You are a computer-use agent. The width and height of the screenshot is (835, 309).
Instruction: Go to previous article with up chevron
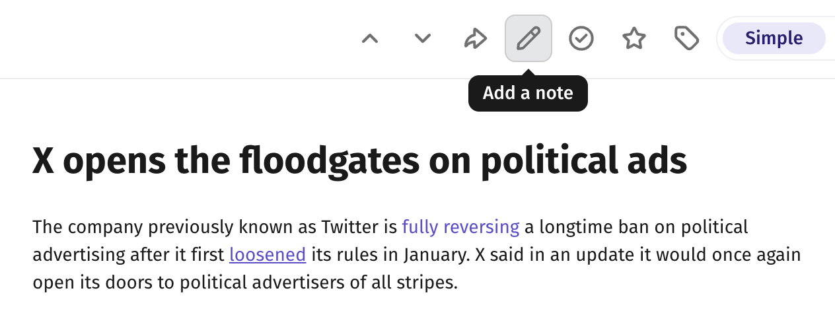(x=370, y=38)
